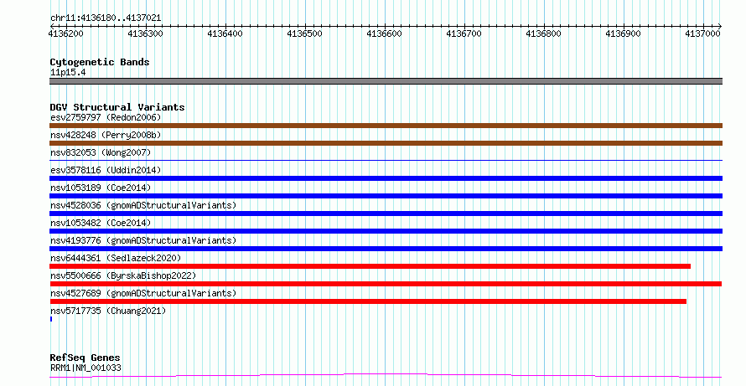Click ruler position 4137000
Image resolution: width=746 pixels, height=386 pixels.
(702, 33)
